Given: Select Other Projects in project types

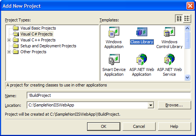Looking at the screenshot, I should click(33, 52).
